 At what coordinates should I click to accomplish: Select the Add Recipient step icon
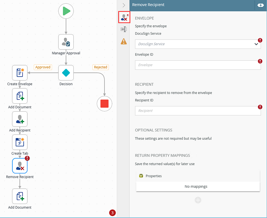[20, 119]
